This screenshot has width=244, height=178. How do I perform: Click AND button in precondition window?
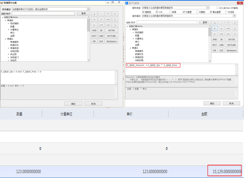[x=94, y=31]
